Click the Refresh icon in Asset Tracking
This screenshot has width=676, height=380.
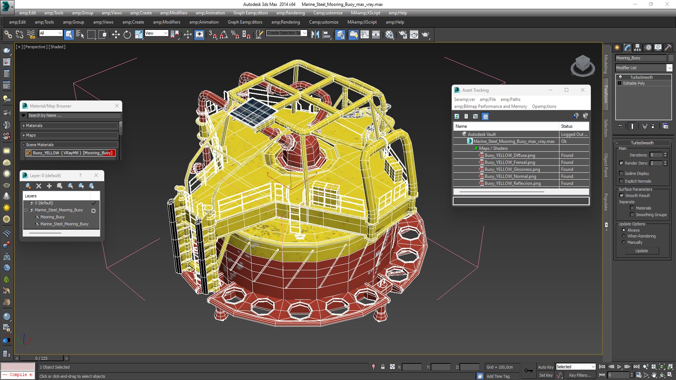click(x=457, y=116)
